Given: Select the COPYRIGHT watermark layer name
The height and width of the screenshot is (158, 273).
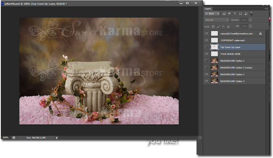Looking at the screenshot, I should click(233, 41).
